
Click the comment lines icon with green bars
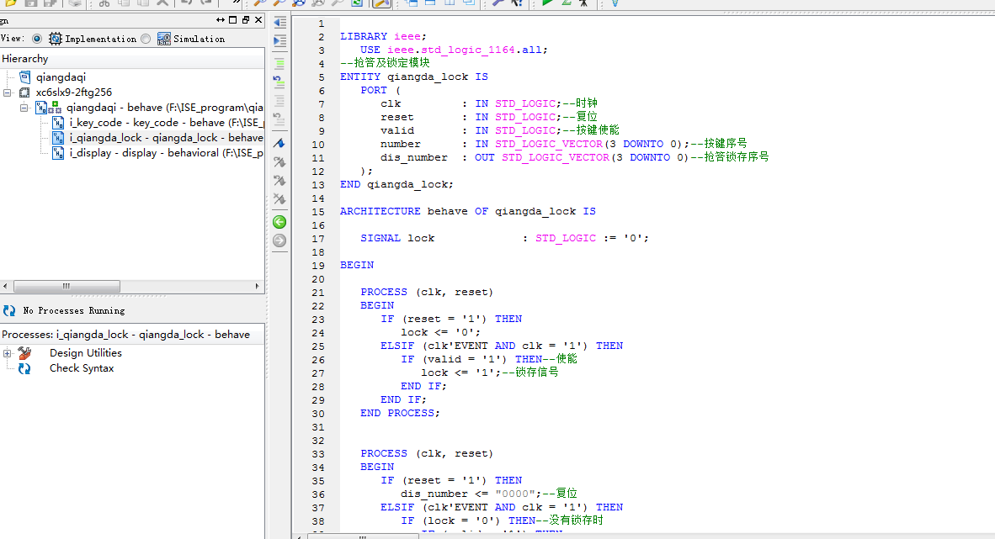[279, 62]
